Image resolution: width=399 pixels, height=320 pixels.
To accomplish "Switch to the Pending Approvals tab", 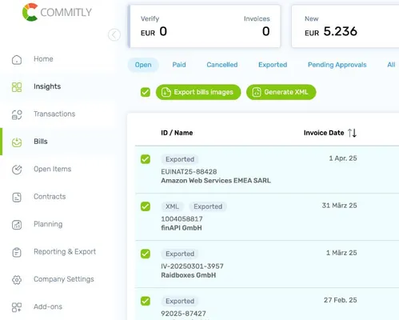I will coord(337,65).
